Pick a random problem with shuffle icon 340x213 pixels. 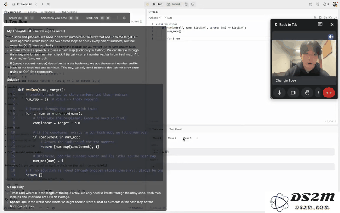click(x=48, y=4)
